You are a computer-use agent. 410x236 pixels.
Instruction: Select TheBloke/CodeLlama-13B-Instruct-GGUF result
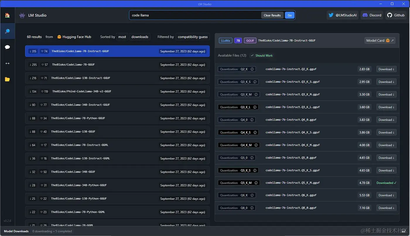point(117,78)
